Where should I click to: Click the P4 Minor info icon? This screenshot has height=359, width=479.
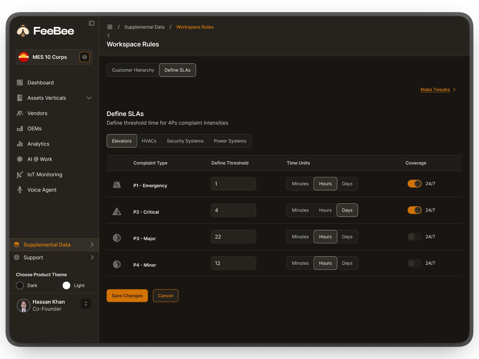(117, 264)
